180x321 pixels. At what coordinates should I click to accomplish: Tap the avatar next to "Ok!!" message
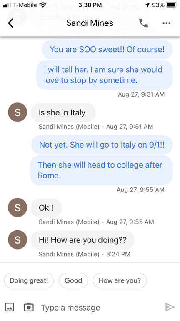click(17, 207)
